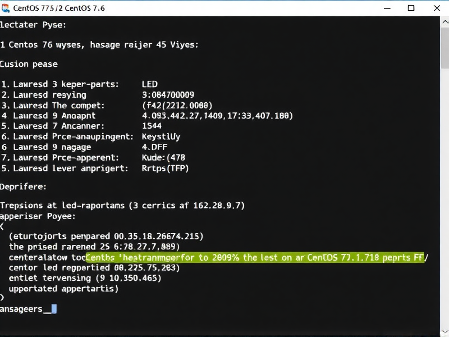Select the value 1544 on line 5
Image resolution: width=449 pixels, height=337 pixels.
tap(152, 126)
